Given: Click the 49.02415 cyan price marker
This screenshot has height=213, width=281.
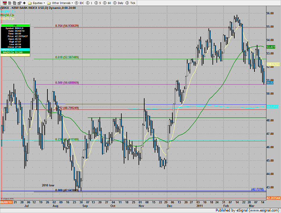Looking at the screenshot, I should coord(272,106).
